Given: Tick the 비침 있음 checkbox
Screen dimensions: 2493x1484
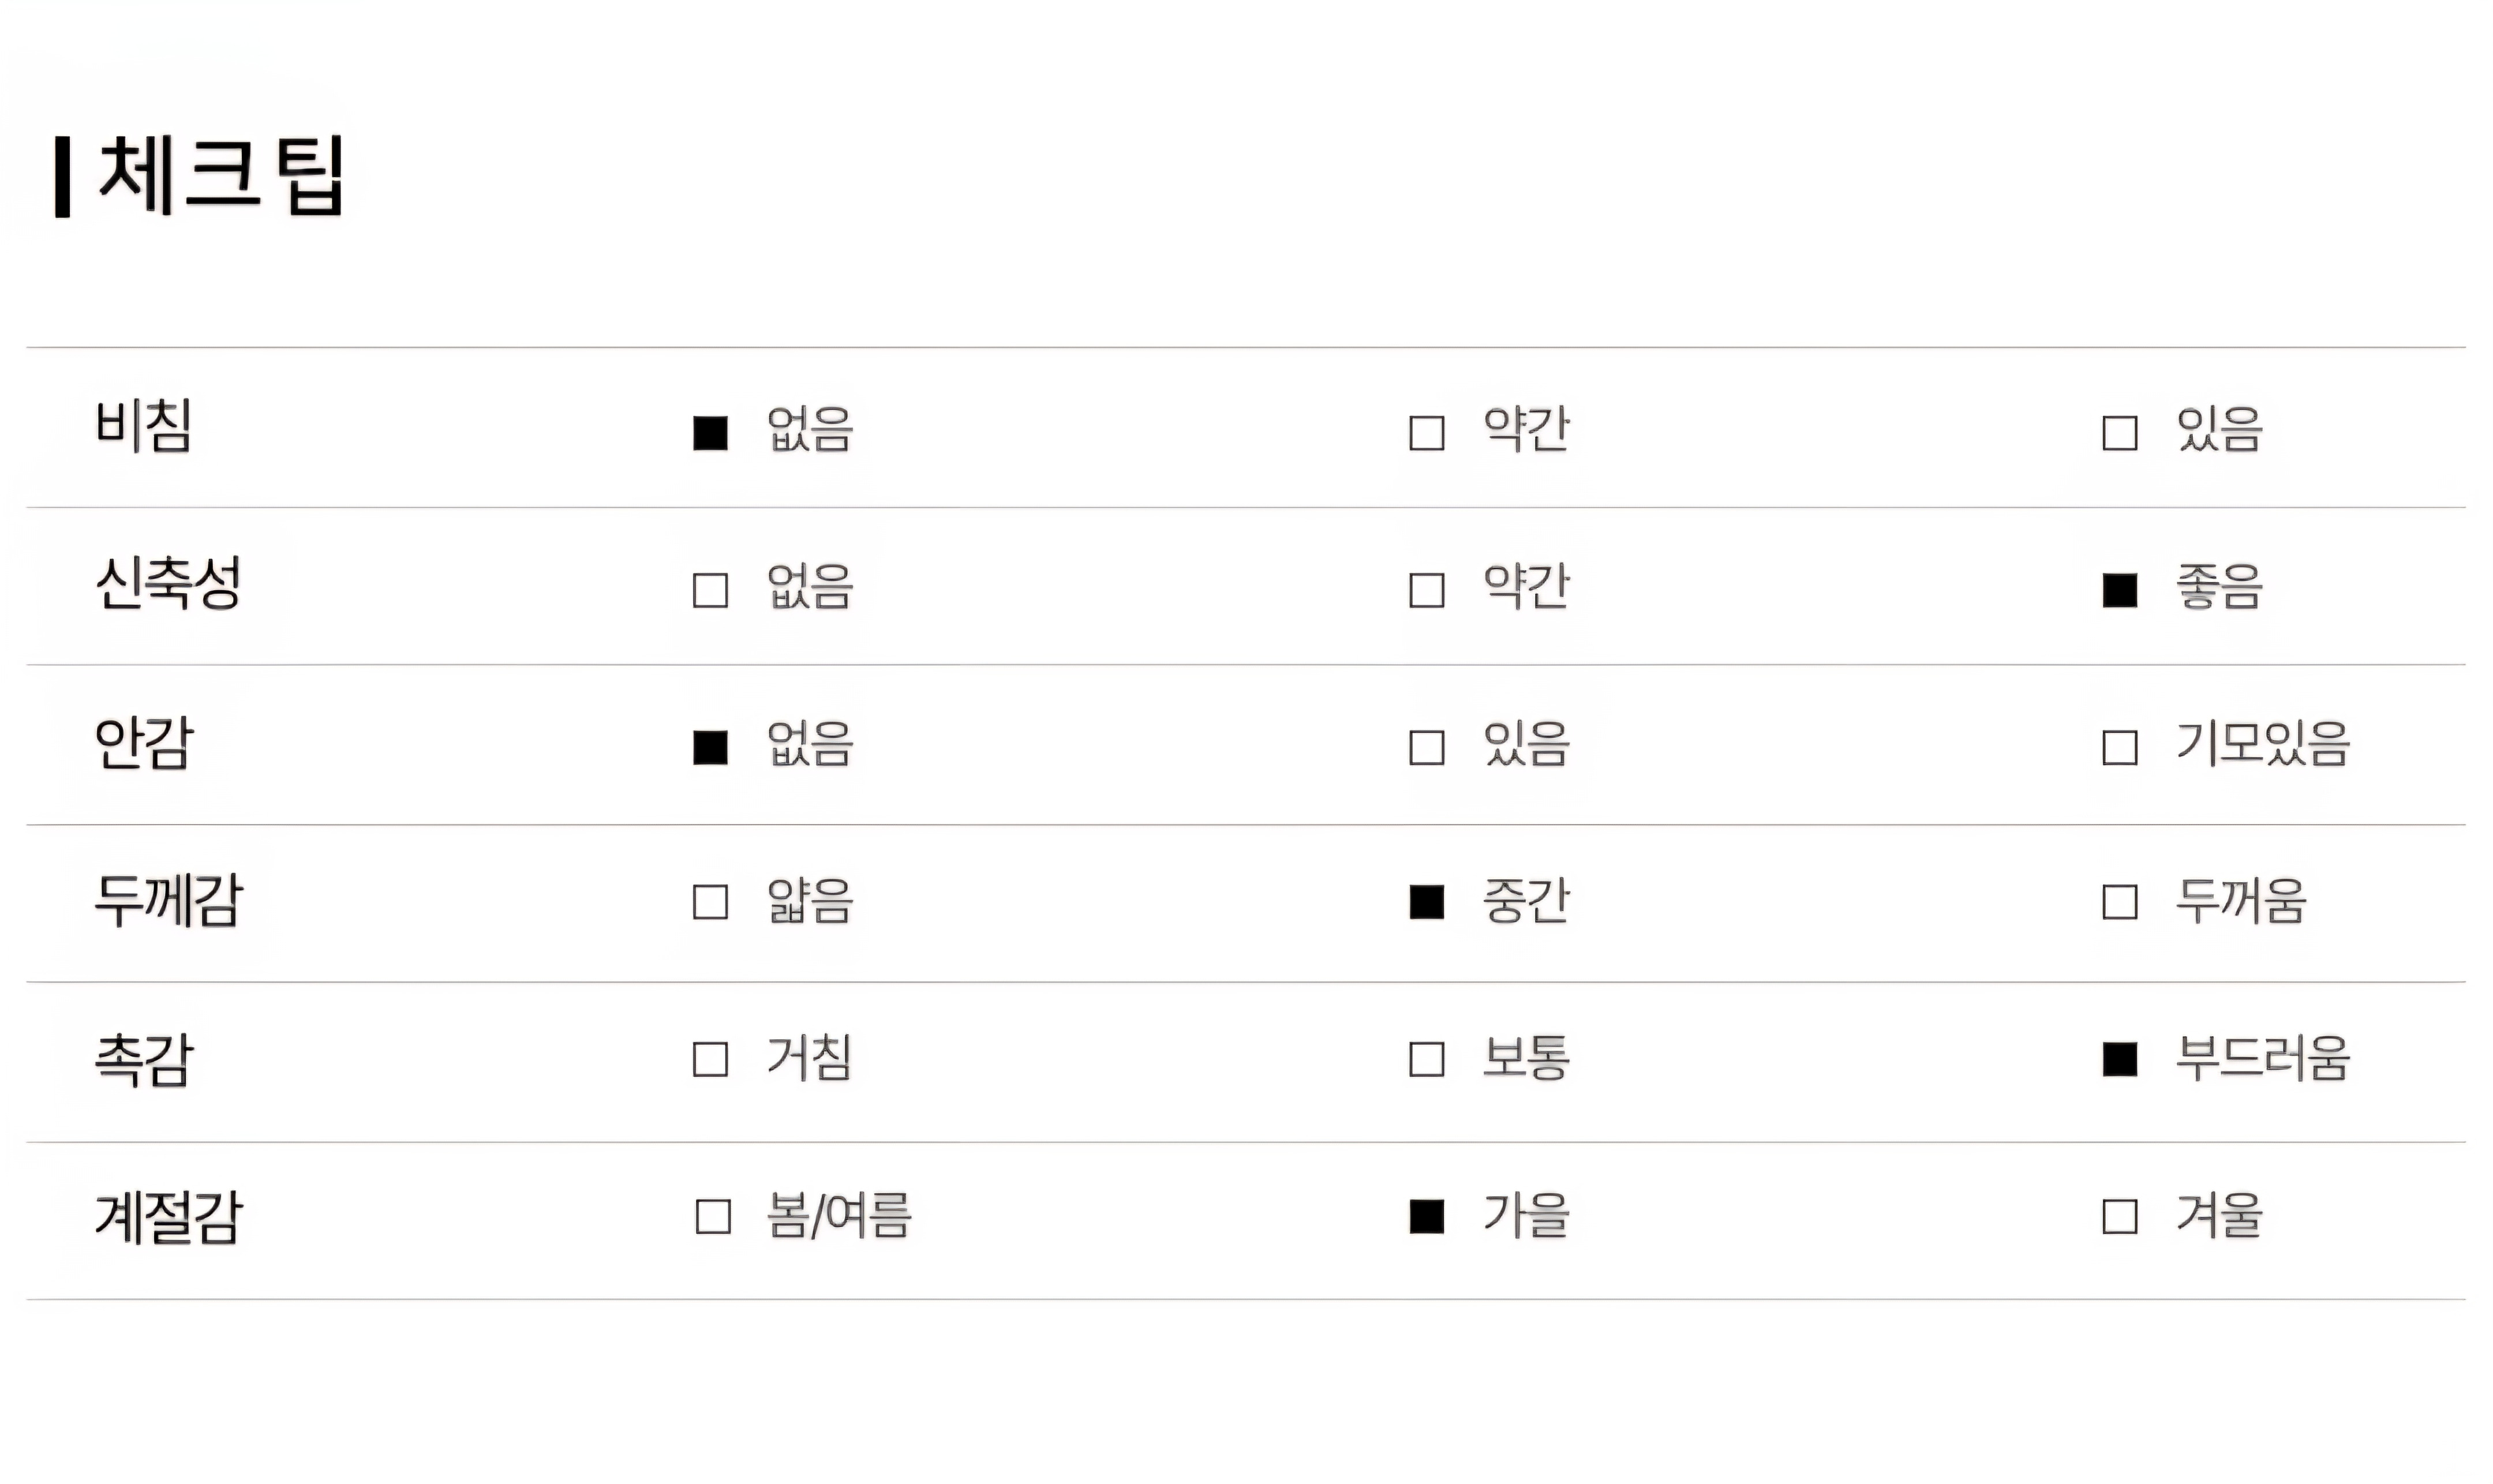Looking at the screenshot, I should point(2119,433).
